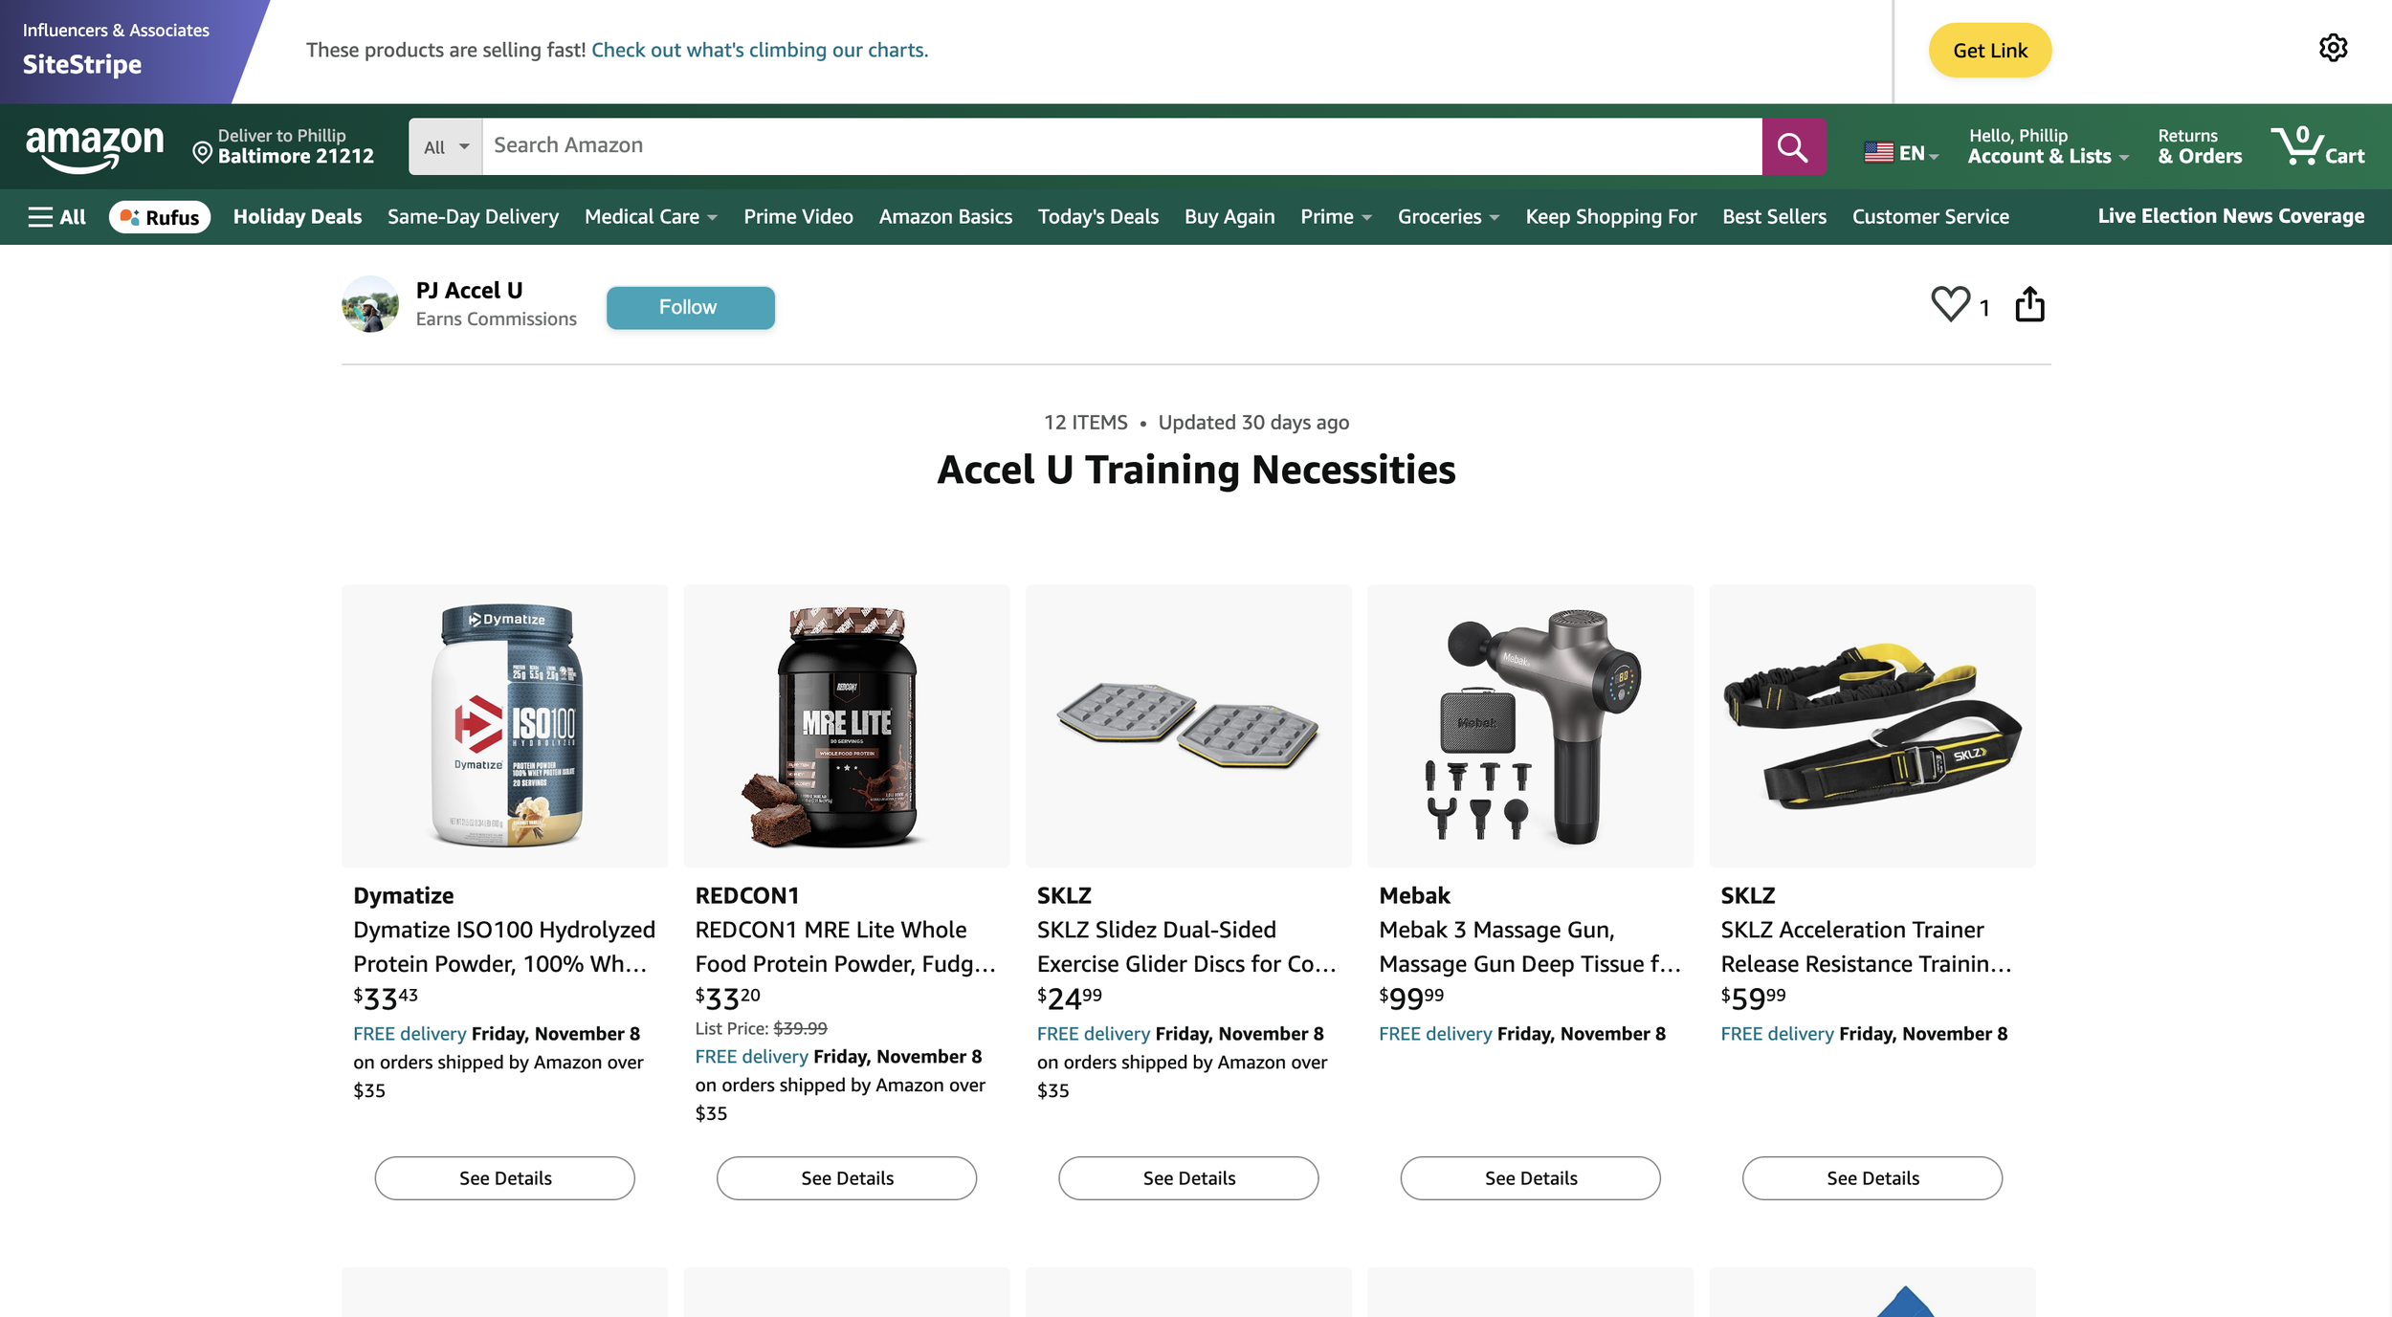See Details for Mebak massage gun

tap(1530, 1178)
